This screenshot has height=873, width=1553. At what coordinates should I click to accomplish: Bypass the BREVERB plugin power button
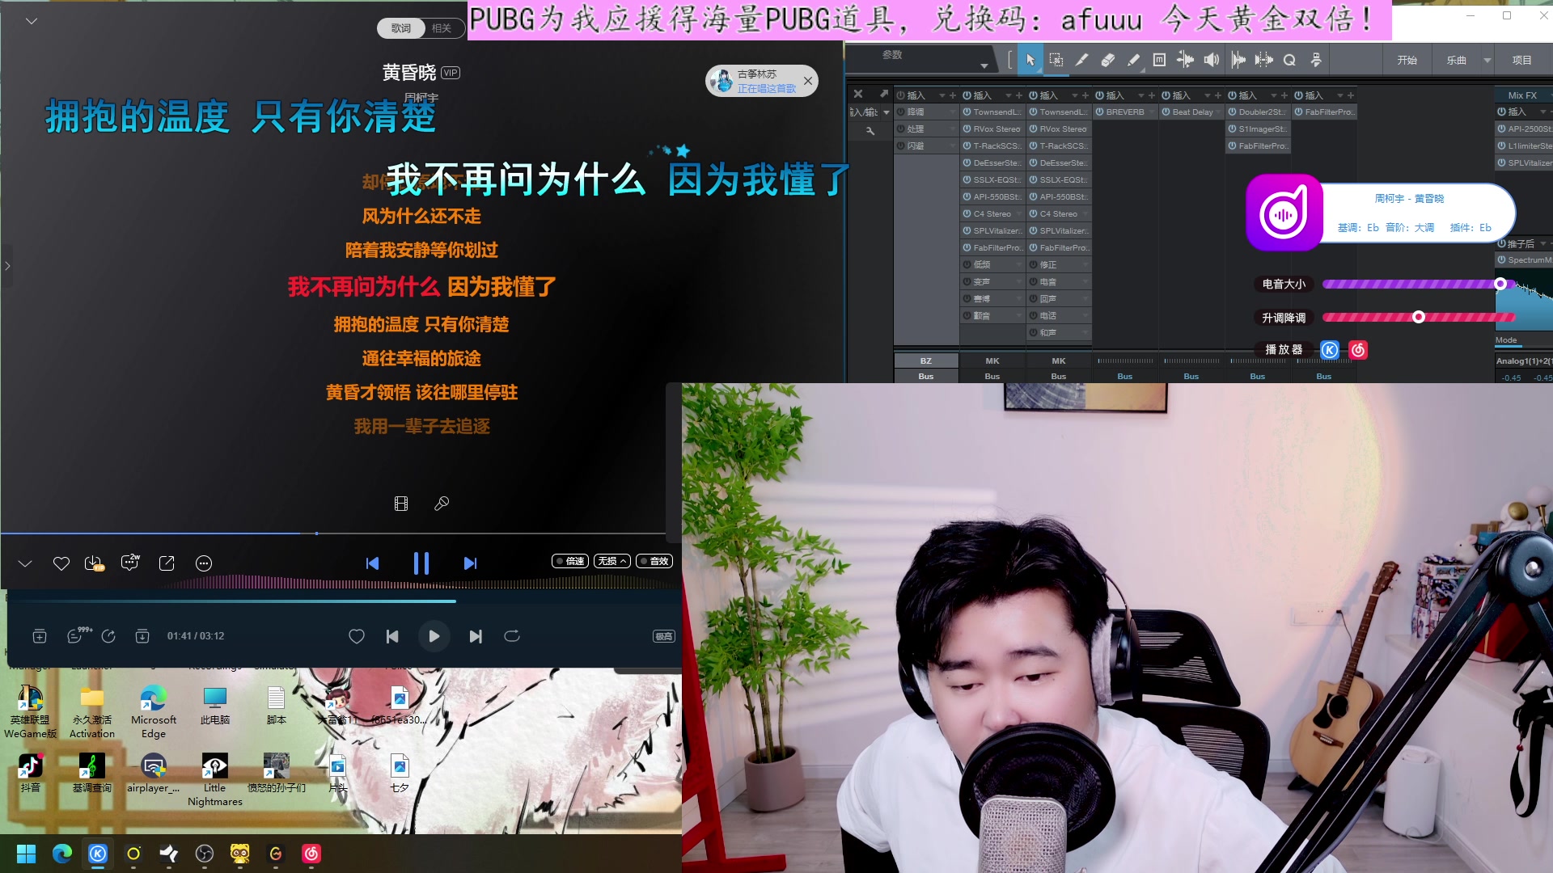[x=1100, y=112]
